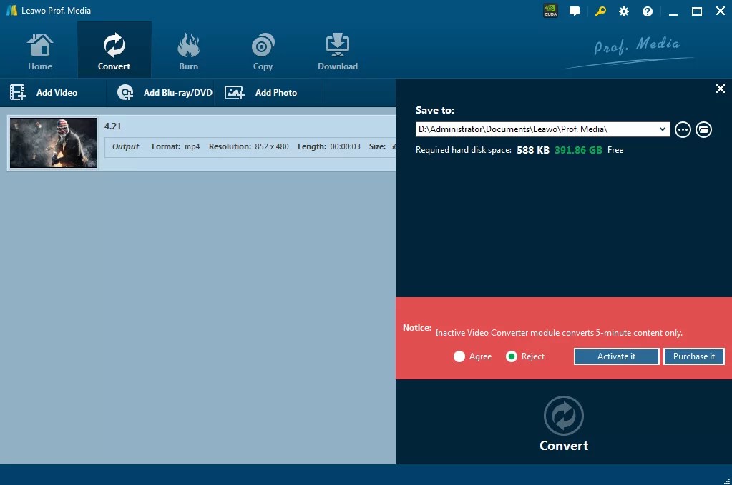Open the key registration icon
The height and width of the screenshot is (485, 732).
[x=600, y=11]
